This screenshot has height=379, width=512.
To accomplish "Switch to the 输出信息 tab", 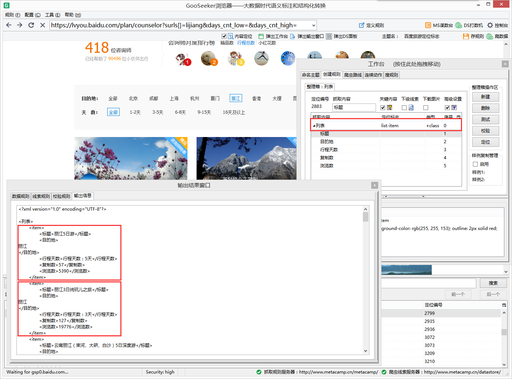I will [83, 196].
